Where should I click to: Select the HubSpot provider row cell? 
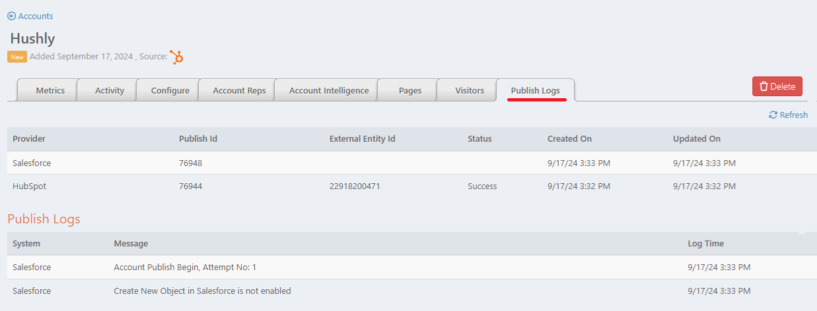(30, 186)
